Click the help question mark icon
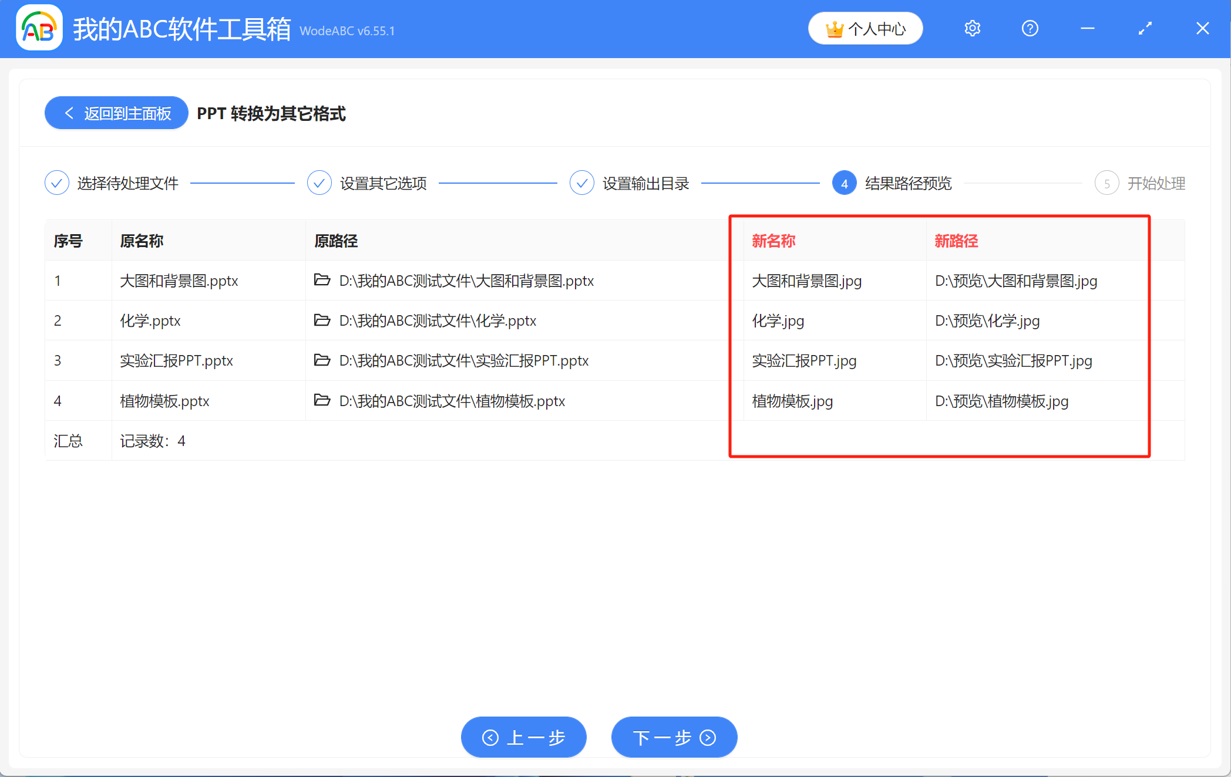 pyautogui.click(x=1030, y=28)
